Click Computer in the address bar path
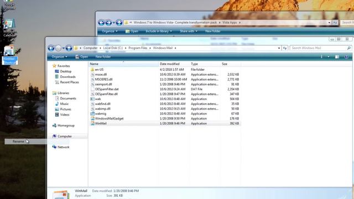354x199 pixels. (x=90, y=48)
